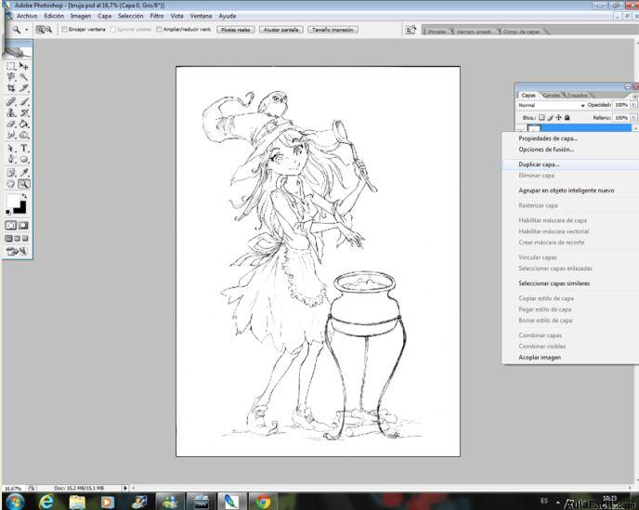
Task: Click the Zoom In mode icon
Action: click(40, 30)
